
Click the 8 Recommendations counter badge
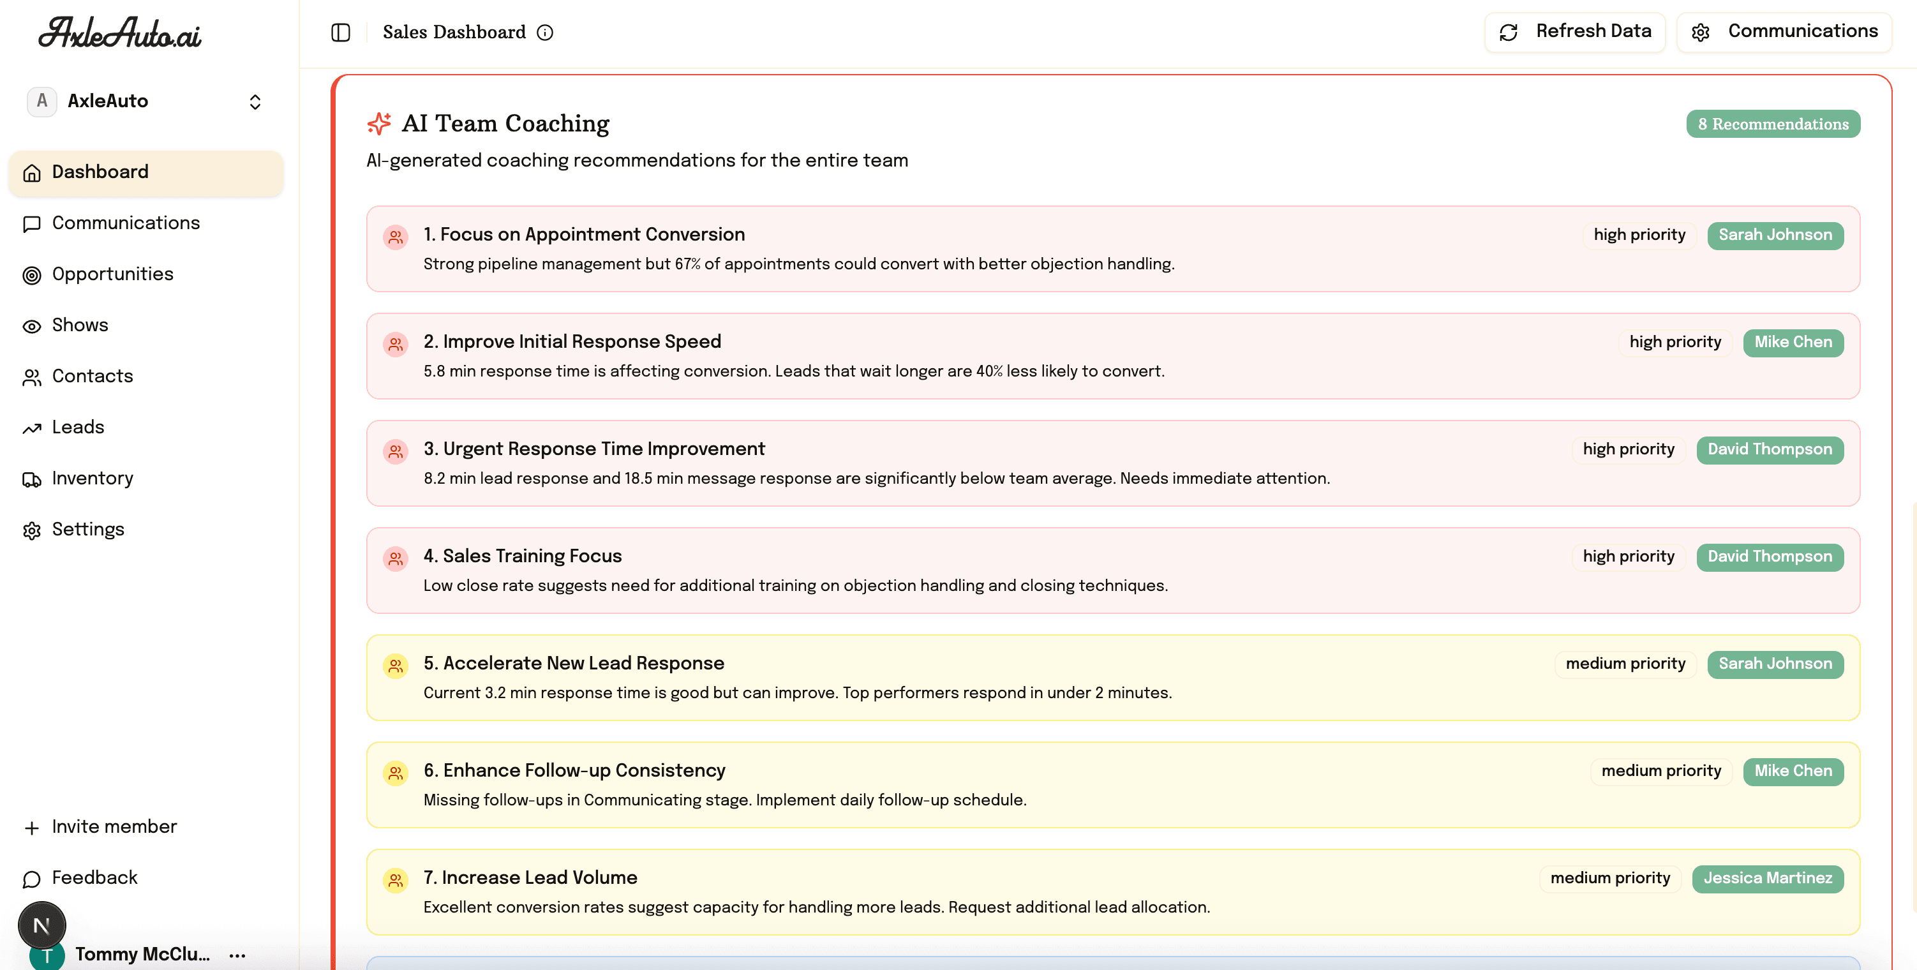(1773, 124)
